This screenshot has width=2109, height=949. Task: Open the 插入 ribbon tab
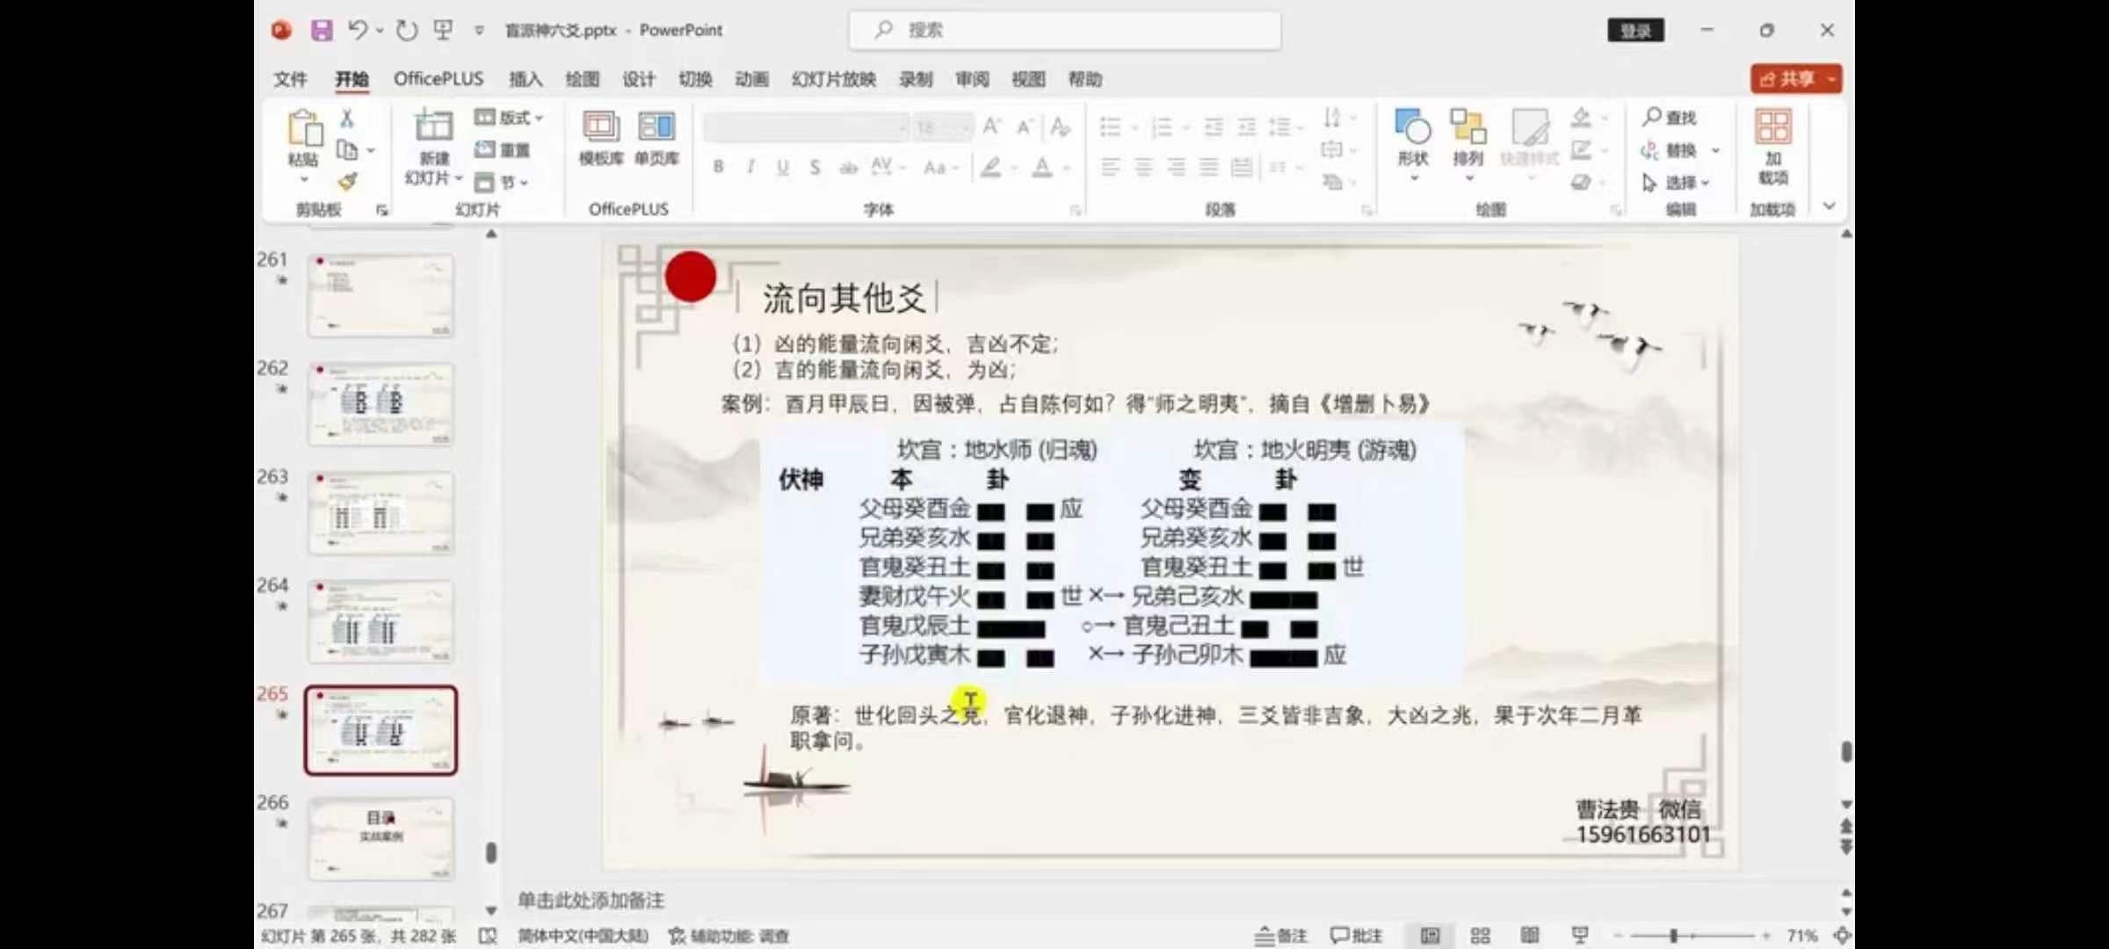click(x=525, y=79)
